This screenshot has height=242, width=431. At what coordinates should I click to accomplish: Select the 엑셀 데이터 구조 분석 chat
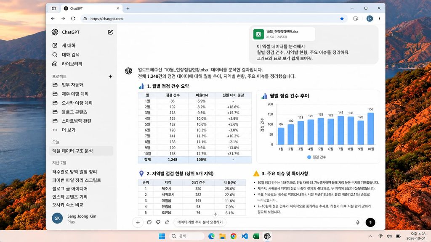81,151
